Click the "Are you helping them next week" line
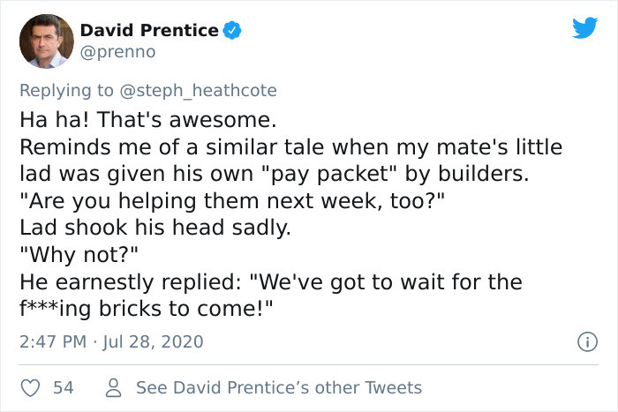This screenshot has width=618, height=412. [x=232, y=199]
